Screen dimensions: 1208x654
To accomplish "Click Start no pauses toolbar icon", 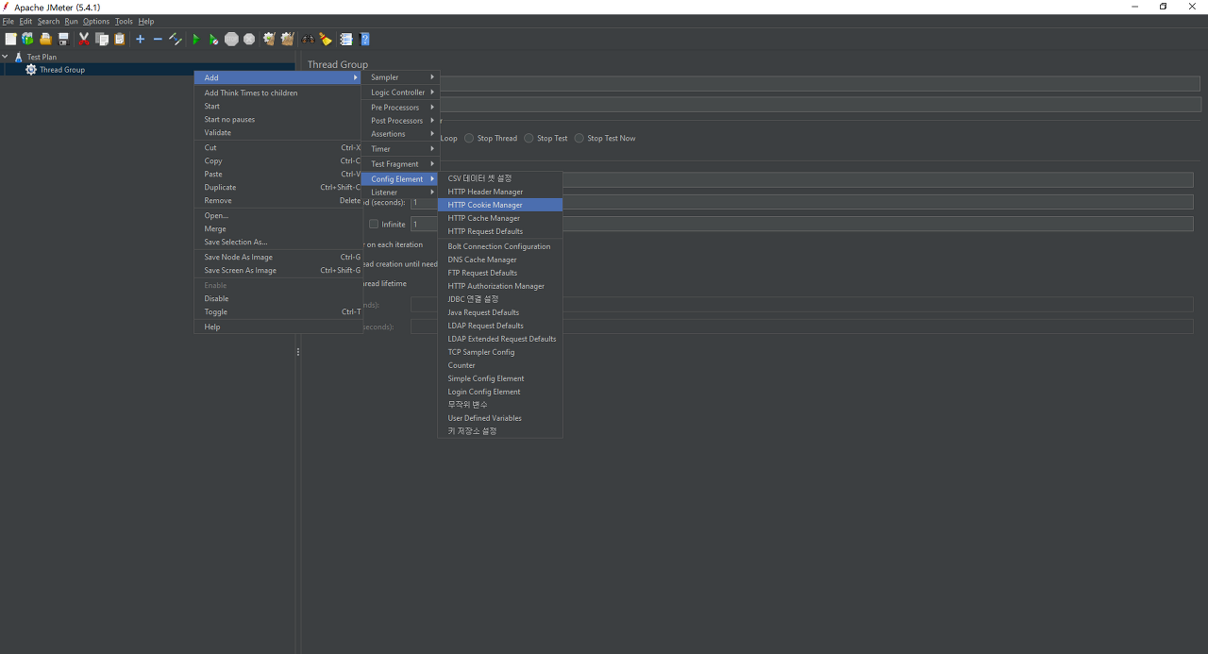I will tap(213, 39).
